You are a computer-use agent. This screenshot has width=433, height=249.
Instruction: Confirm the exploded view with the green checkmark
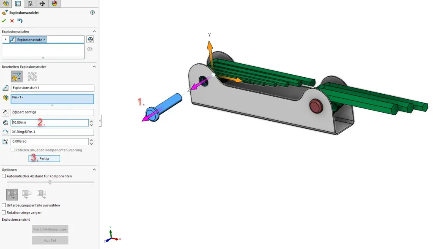[x=4, y=20]
